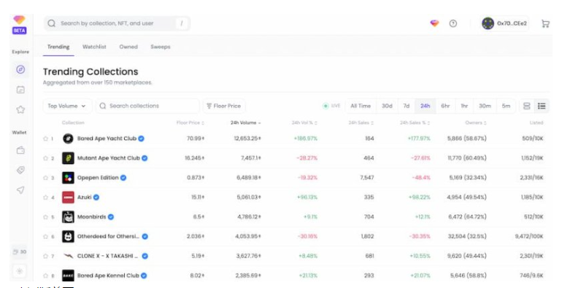Sort by Floor Price column header
562x288 pixels.
pos(190,123)
